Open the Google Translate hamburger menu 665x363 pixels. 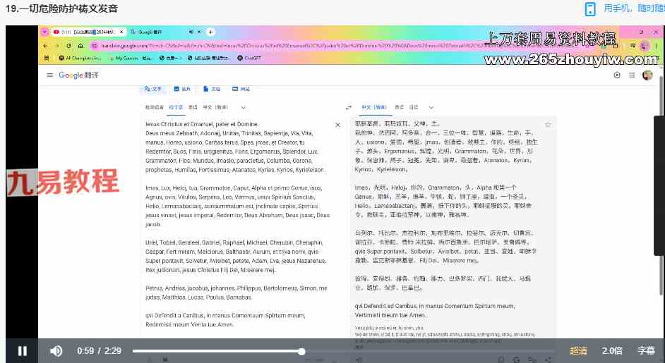coord(49,75)
